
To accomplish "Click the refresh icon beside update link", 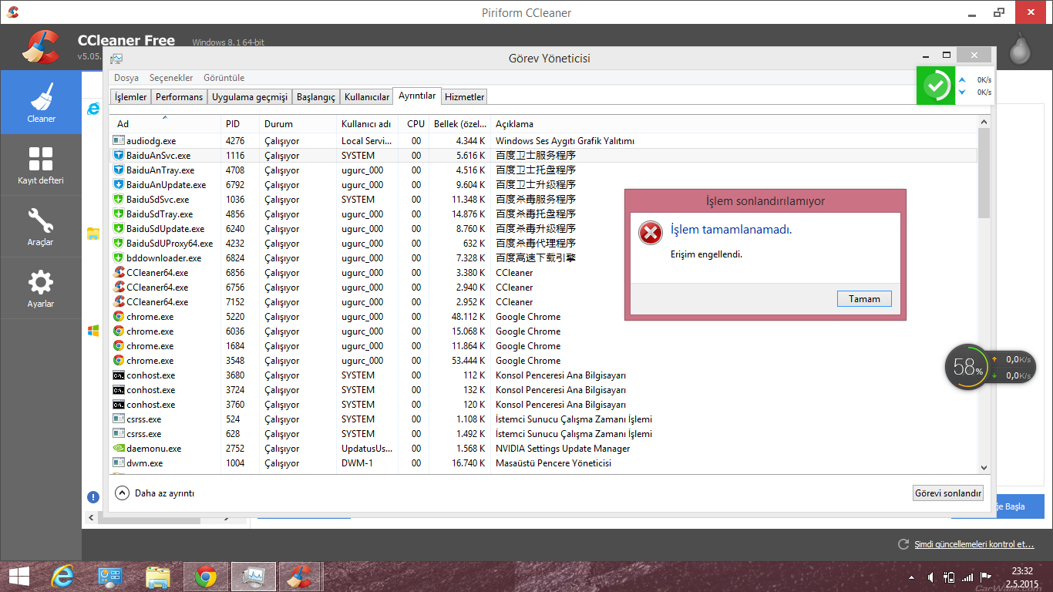I will click(x=903, y=544).
